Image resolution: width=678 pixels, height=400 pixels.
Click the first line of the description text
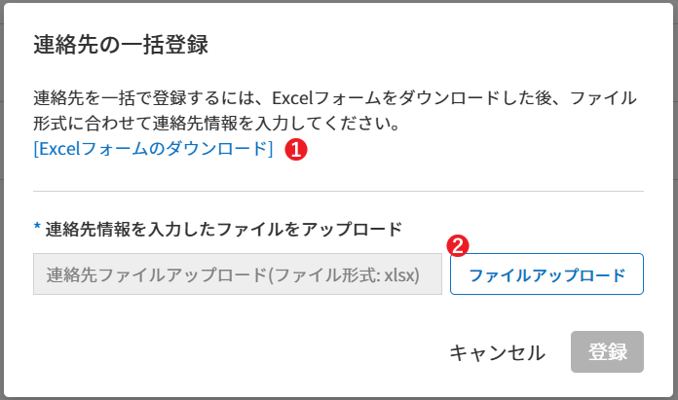(334, 98)
